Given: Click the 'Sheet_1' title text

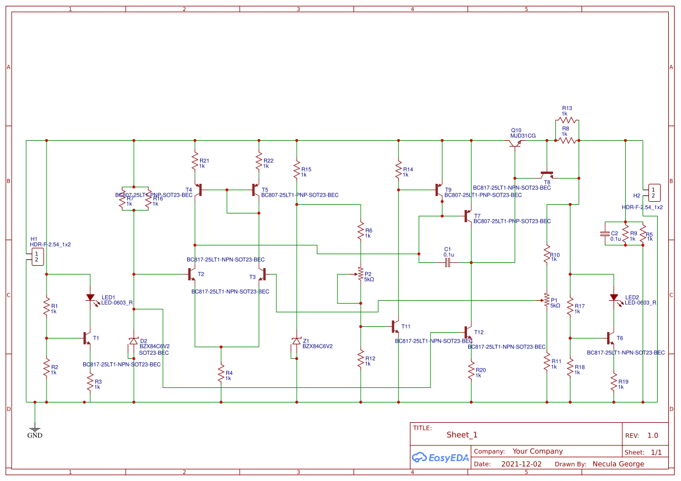Looking at the screenshot, I should pyautogui.click(x=462, y=434).
